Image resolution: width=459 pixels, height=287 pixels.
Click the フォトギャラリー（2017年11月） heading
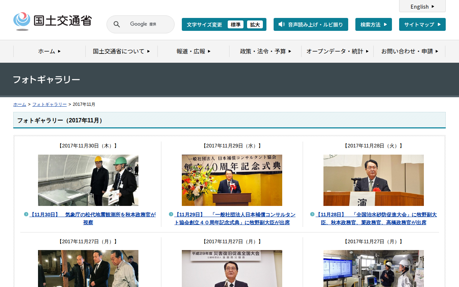pyautogui.click(x=61, y=121)
